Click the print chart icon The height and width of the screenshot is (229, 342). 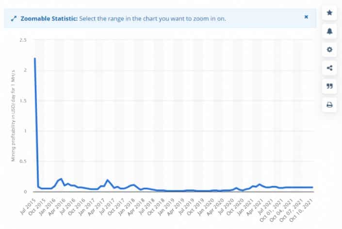coord(329,105)
